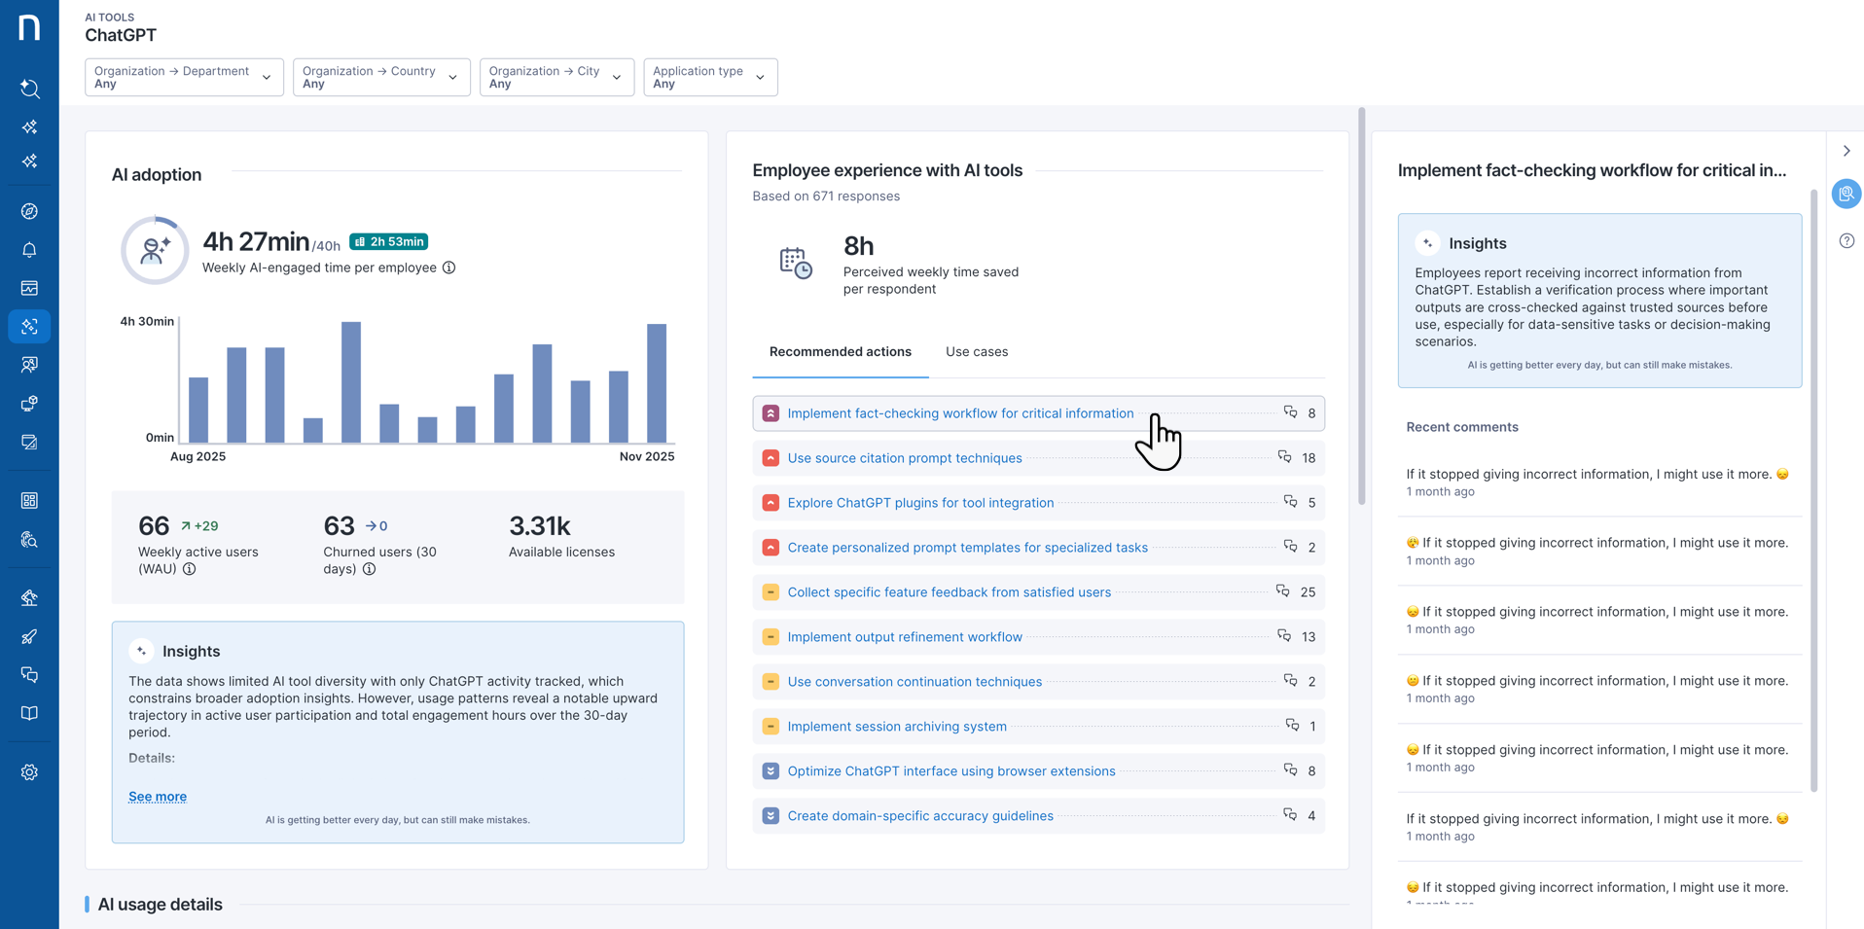Click the search icon in left sidebar
Screen dimensions: 1864x929
(29, 89)
